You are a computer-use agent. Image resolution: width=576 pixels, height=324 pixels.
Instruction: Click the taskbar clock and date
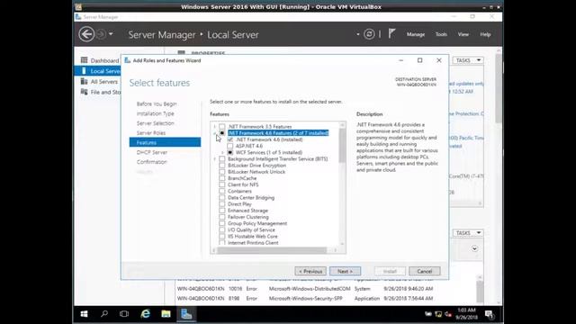[466, 314]
